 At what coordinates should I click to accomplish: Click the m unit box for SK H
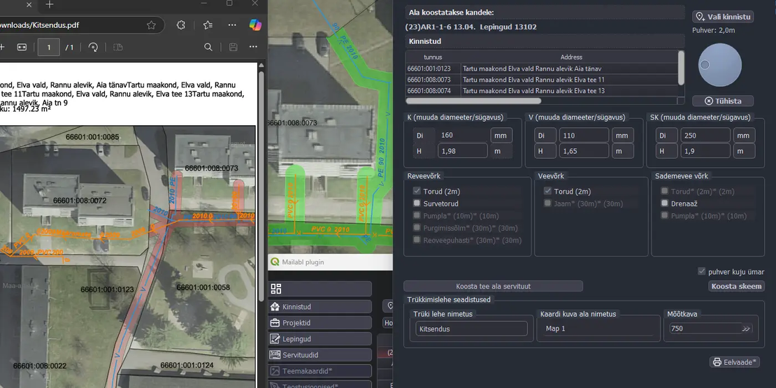[x=745, y=151]
